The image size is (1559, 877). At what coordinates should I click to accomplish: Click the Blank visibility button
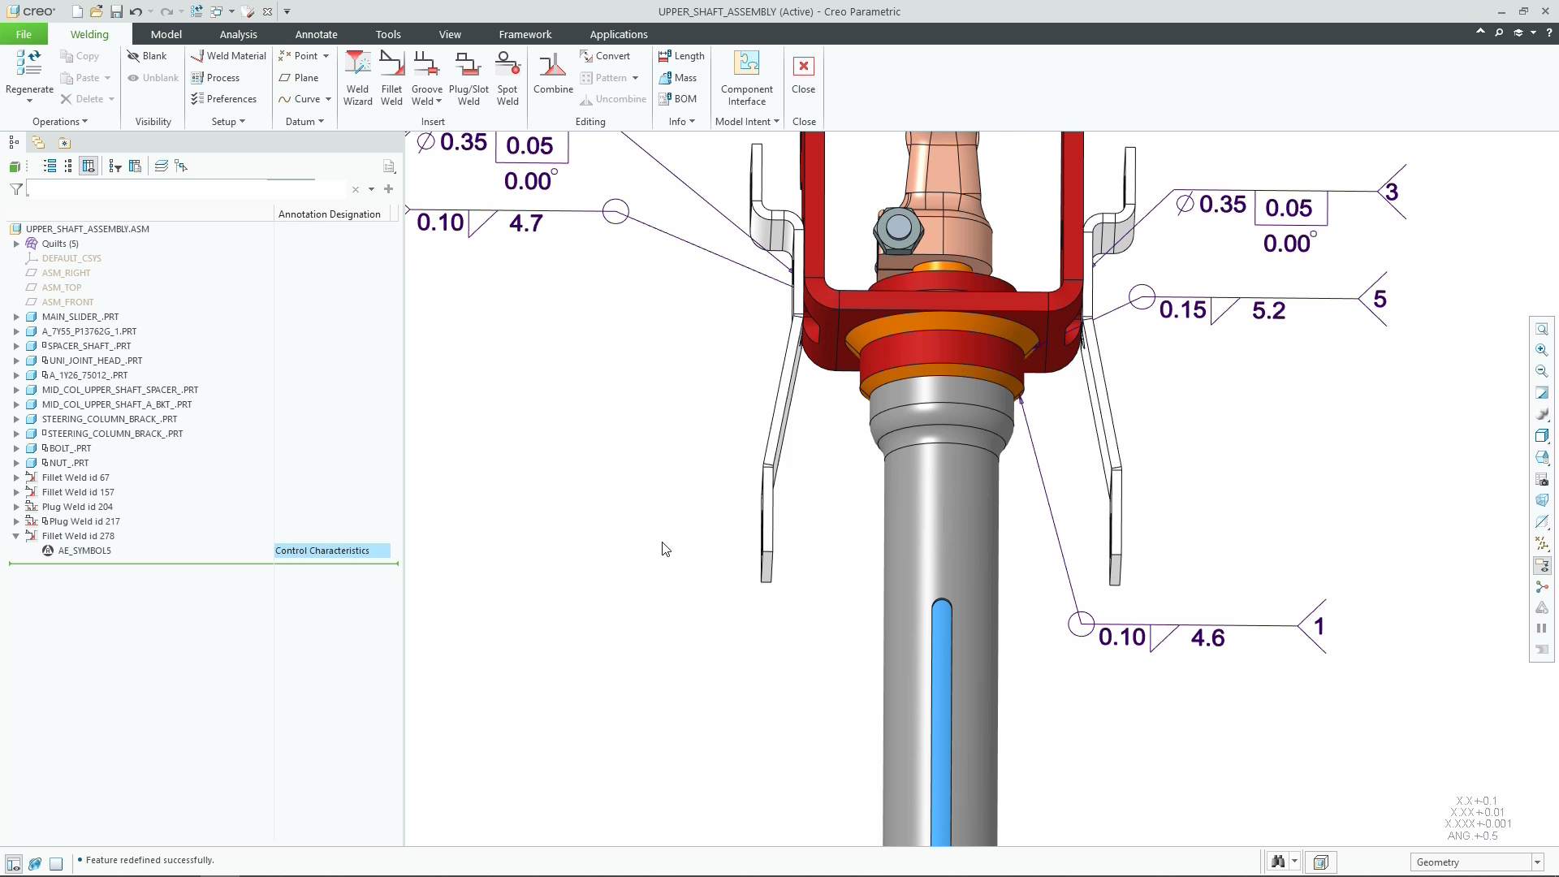tap(147, 56)
